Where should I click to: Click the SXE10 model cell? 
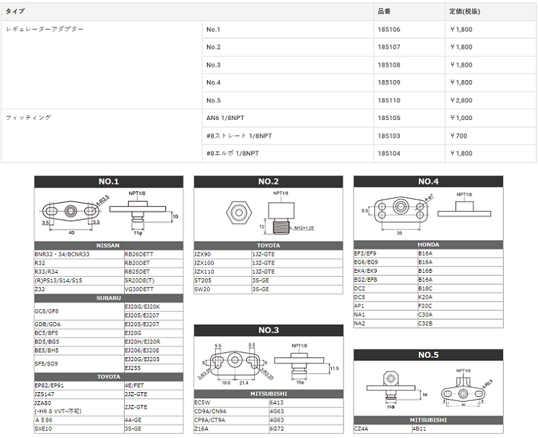80,428
